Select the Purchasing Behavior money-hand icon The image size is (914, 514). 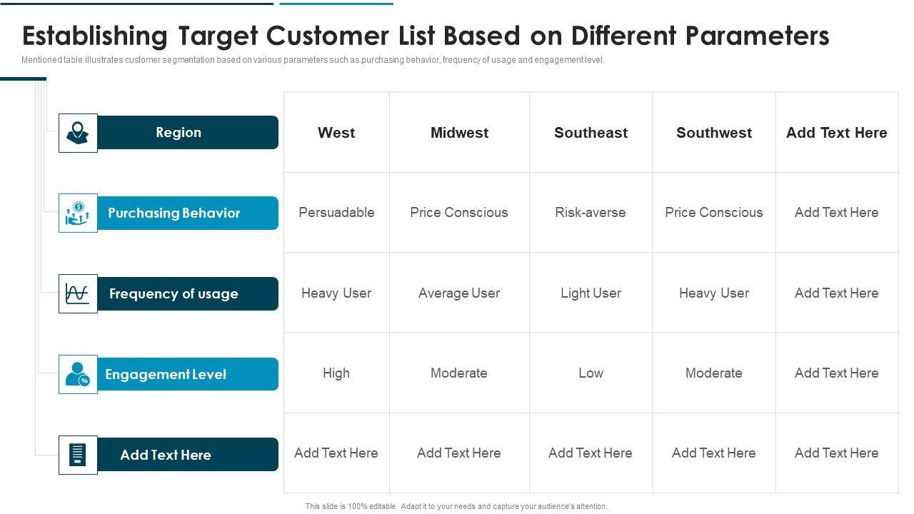pos(78,213)
